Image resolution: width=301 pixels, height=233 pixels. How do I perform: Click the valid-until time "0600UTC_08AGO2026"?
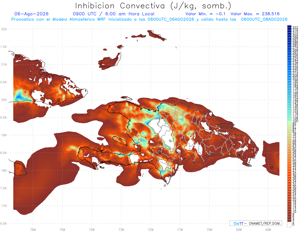point(264,19)
